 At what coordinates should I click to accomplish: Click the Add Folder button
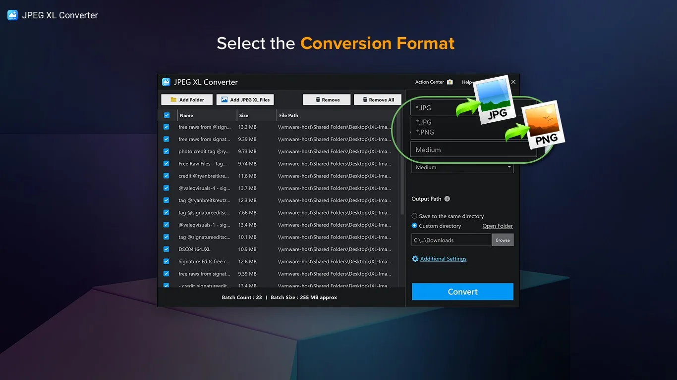[x=187, y=99]
